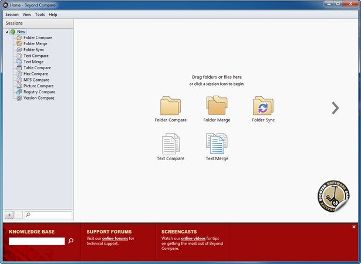Open the large Folder Merge session icon
The image size is (361, 264).
(x=217, y=106)
